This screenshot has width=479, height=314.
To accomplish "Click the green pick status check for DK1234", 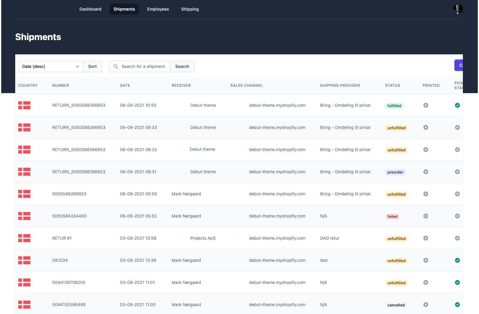I will pos(457,260).
